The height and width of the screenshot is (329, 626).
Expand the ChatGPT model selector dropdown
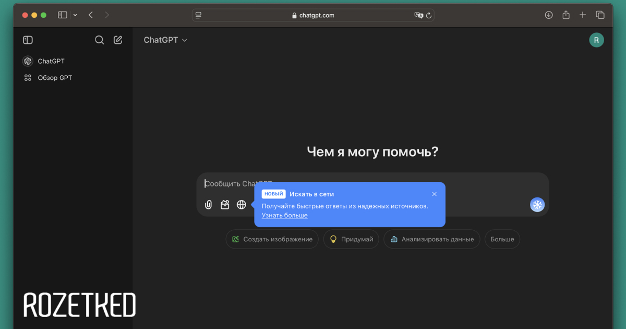pyautogui.click(x=165, y=40)
